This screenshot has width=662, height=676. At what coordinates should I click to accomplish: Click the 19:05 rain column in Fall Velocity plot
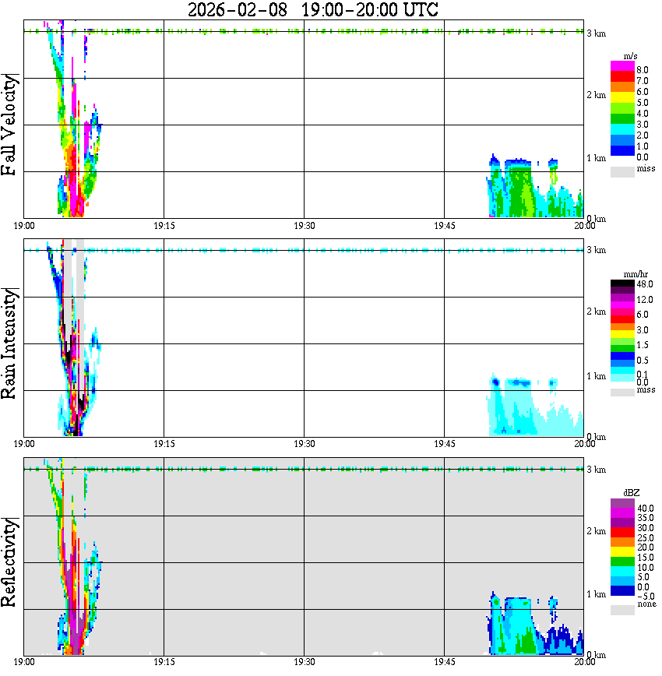point(73,172)
